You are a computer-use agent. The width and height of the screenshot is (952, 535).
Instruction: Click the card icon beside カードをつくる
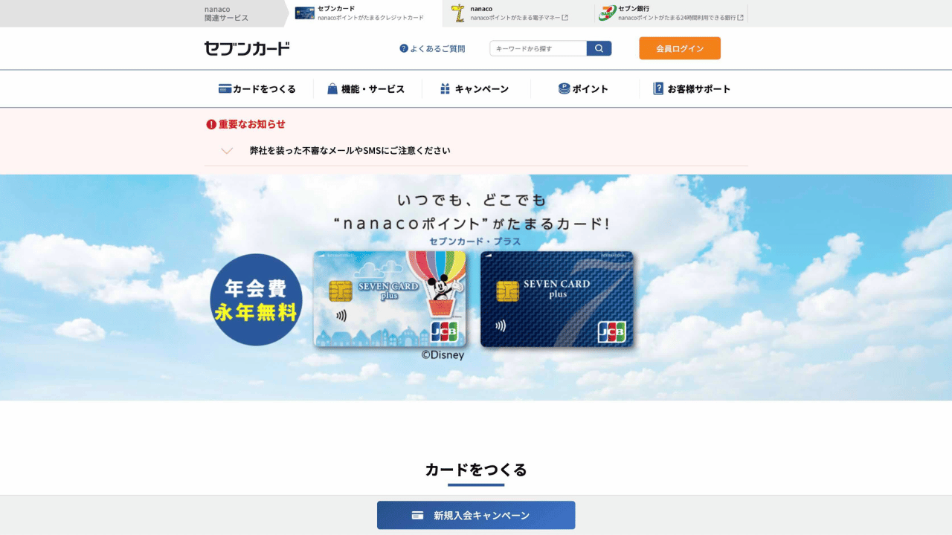(x=225, y=88)
